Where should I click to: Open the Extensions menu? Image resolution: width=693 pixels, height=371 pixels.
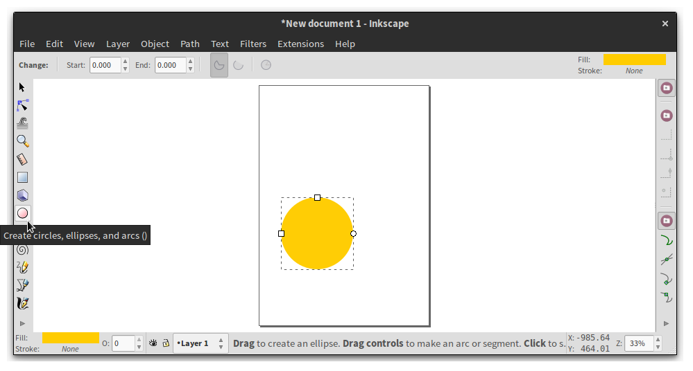[300, 44]
